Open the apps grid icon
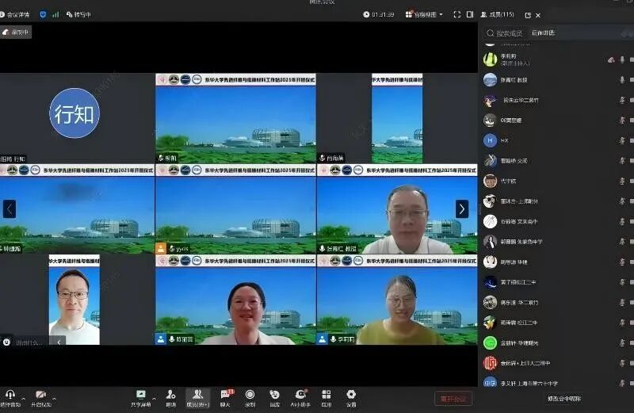Screen dimensions: 634x413 (327, 395)
